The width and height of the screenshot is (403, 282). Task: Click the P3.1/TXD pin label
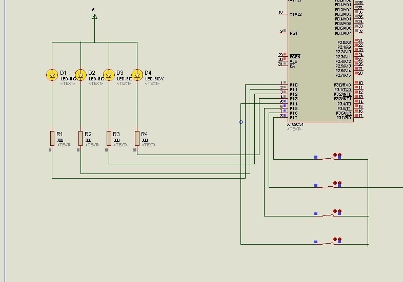pyautogui.click(x=342, y=90)
